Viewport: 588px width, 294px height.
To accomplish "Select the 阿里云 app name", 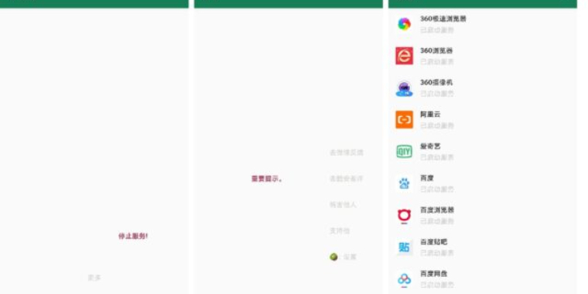I will click(x=430, y=115).
